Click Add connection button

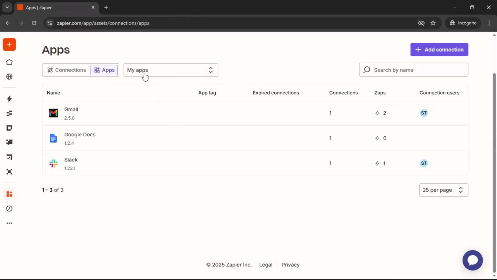tap(439, 50)
